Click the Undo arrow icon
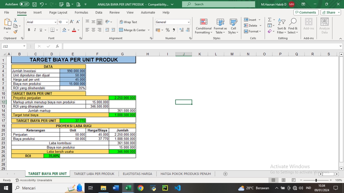The height and width of the screenshot is (193, 344). point(42,4)
